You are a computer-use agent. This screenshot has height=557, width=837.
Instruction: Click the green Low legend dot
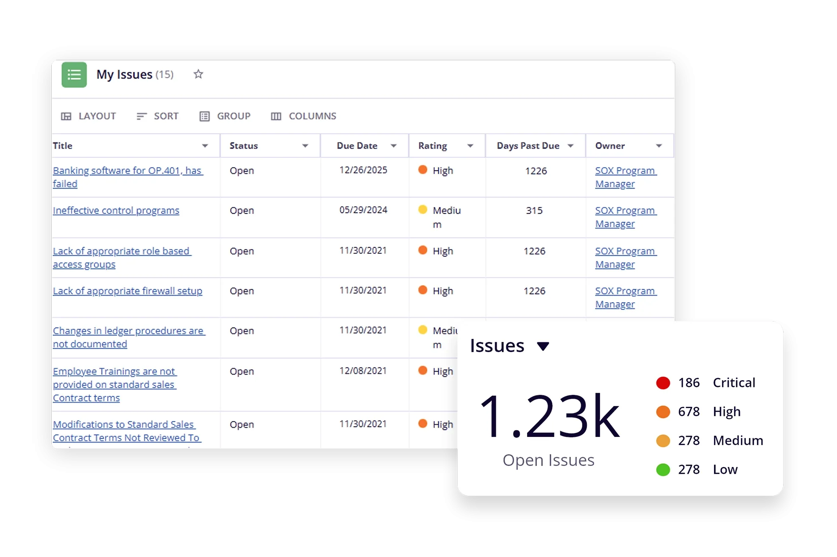[x=663, y=470]
